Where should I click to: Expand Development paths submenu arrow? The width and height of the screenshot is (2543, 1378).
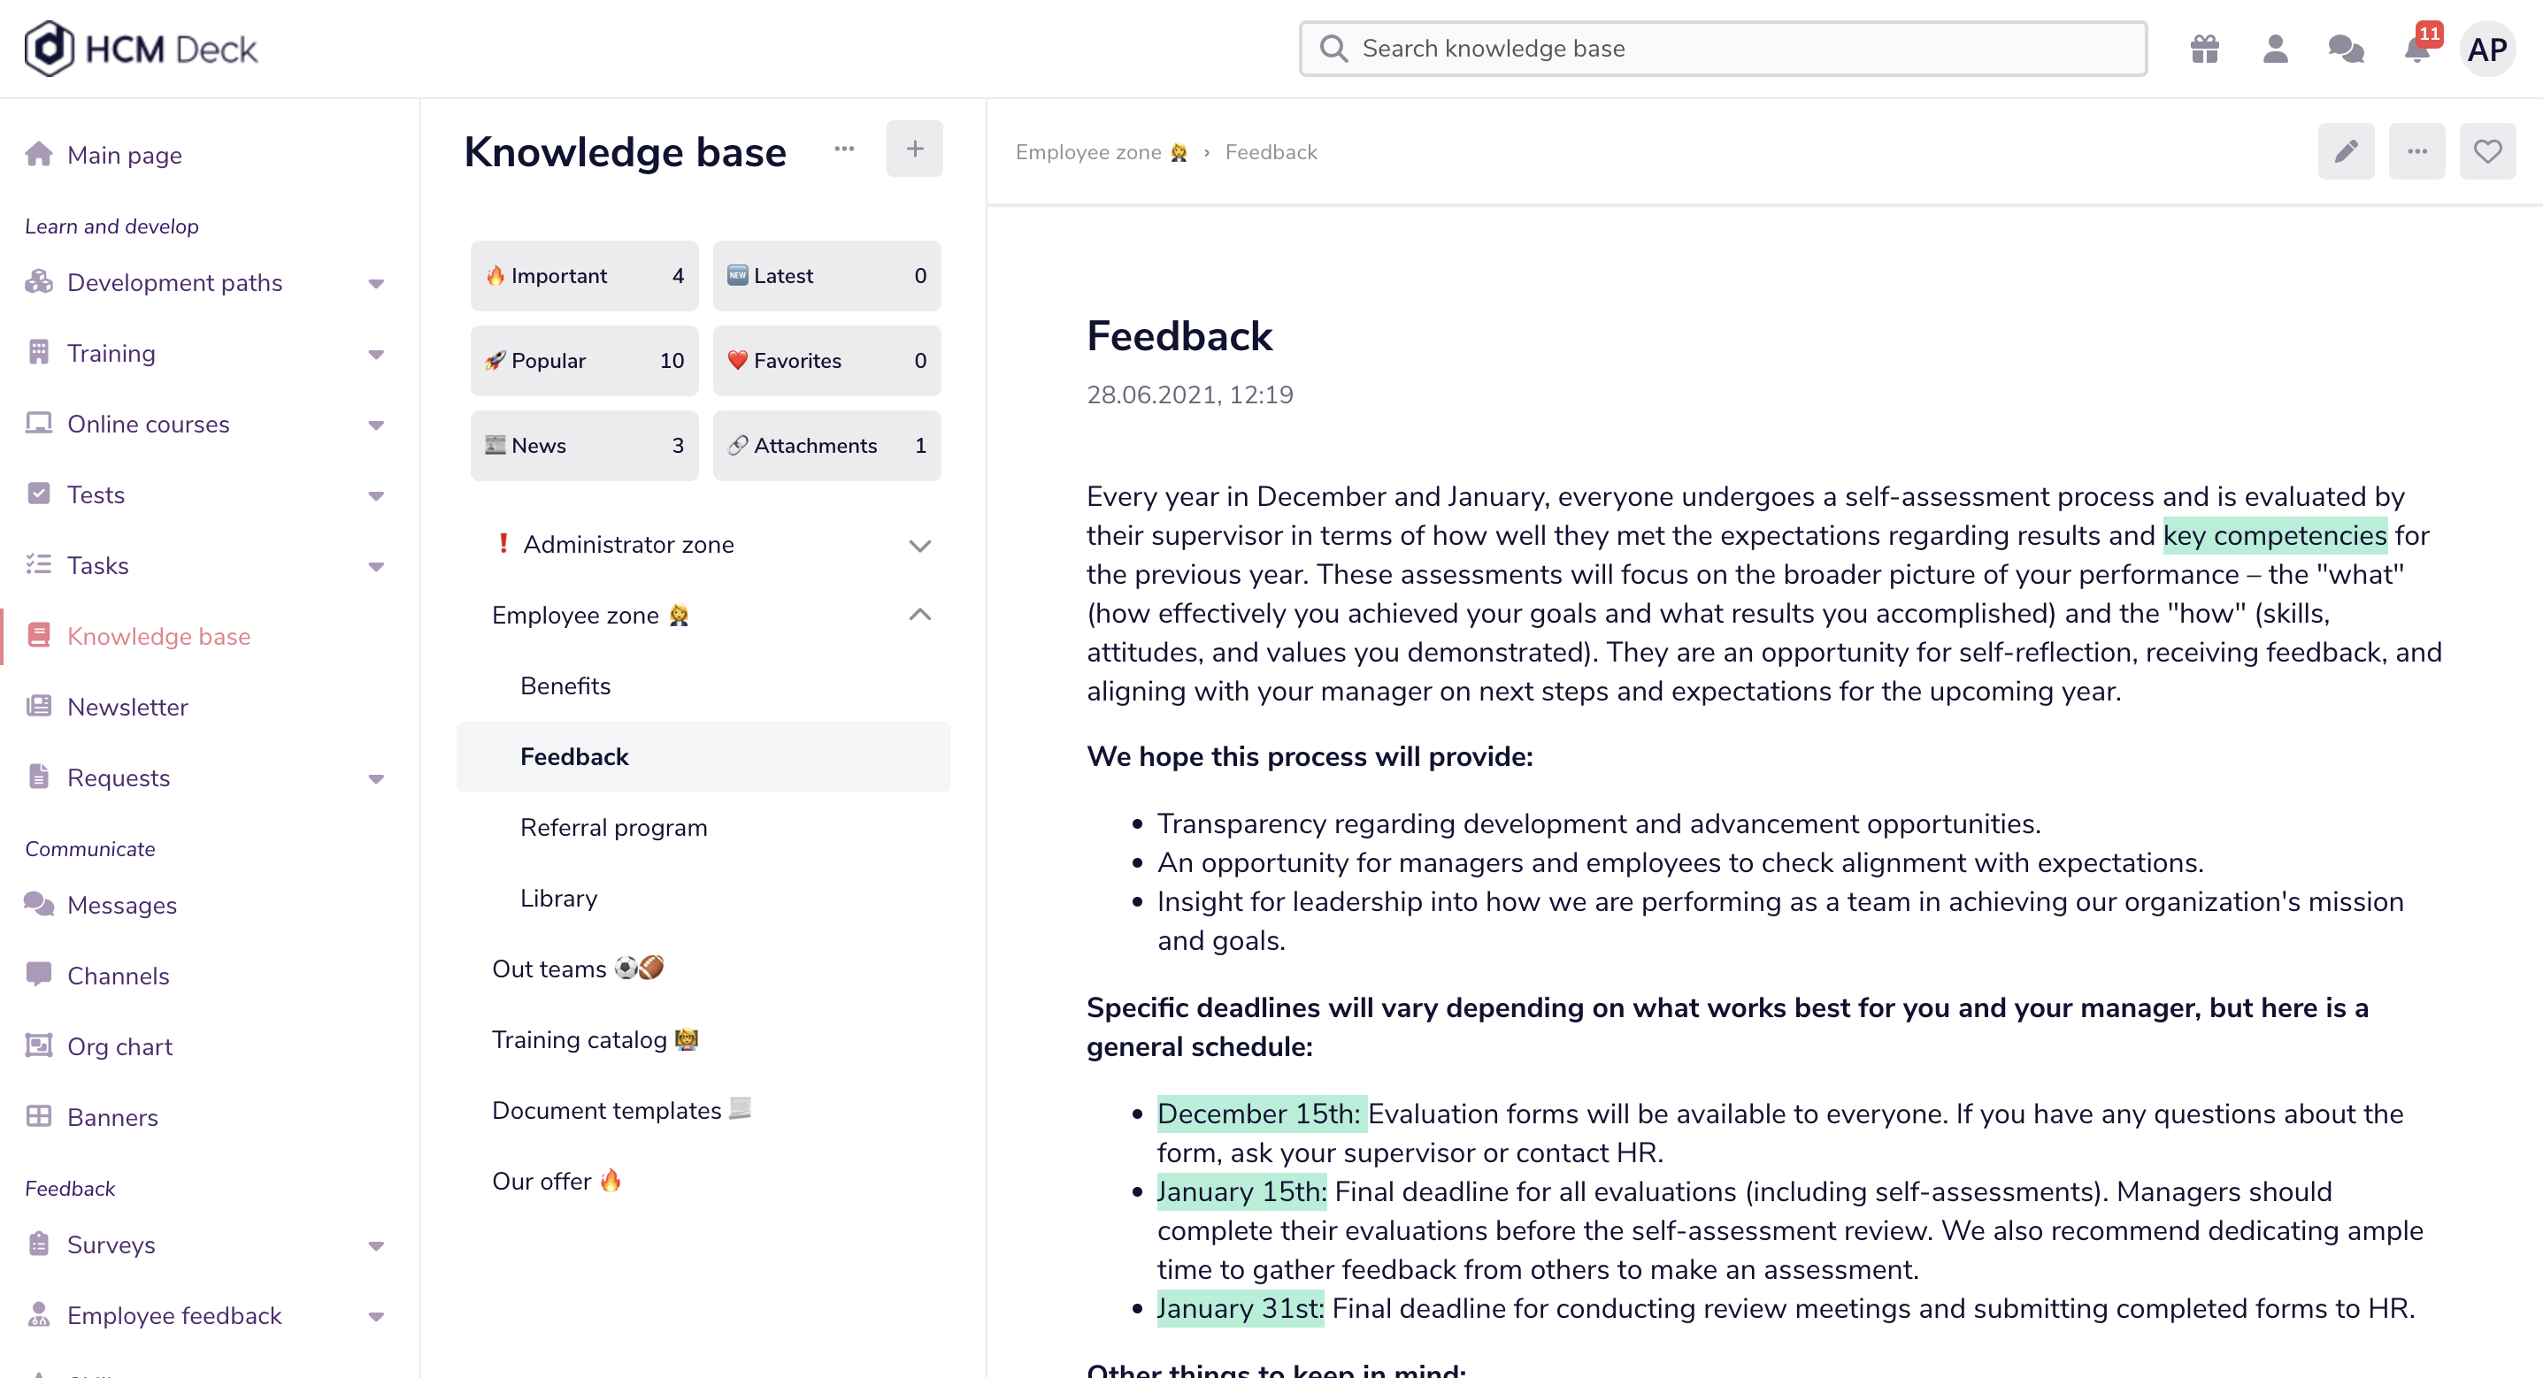(x=376, y=283)
